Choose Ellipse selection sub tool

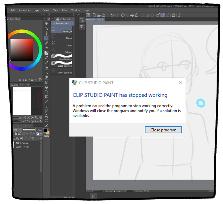[x=61, y=37]
